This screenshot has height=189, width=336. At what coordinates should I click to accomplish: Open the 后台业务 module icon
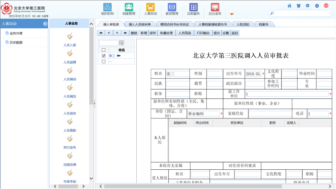tap(215, 7)
